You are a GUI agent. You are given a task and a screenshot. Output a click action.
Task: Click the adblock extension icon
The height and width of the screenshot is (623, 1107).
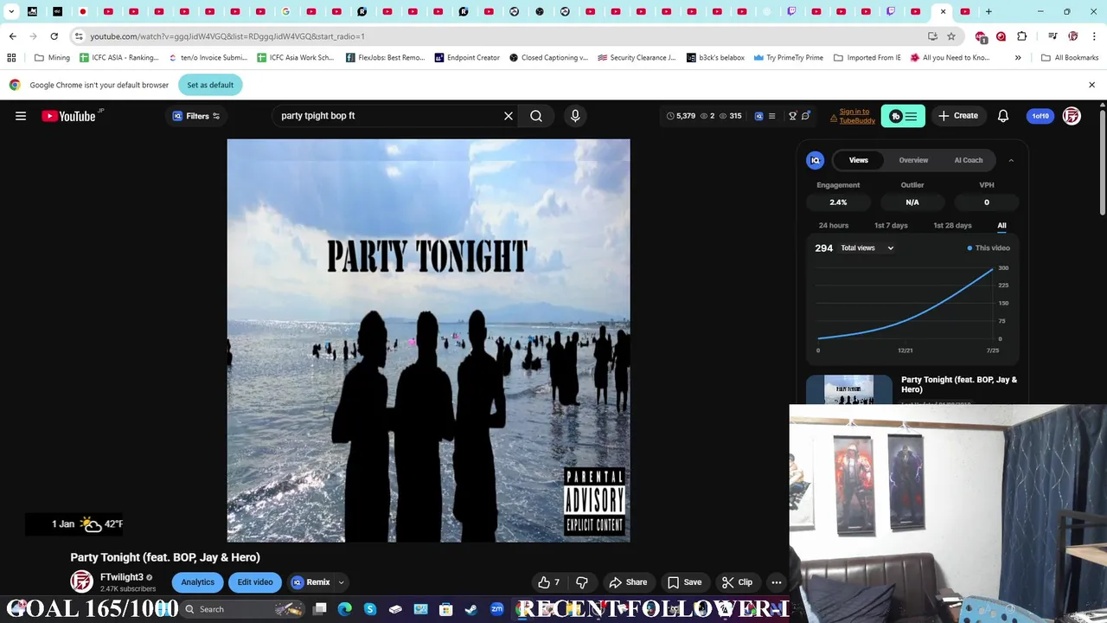(x=981, y=36)
